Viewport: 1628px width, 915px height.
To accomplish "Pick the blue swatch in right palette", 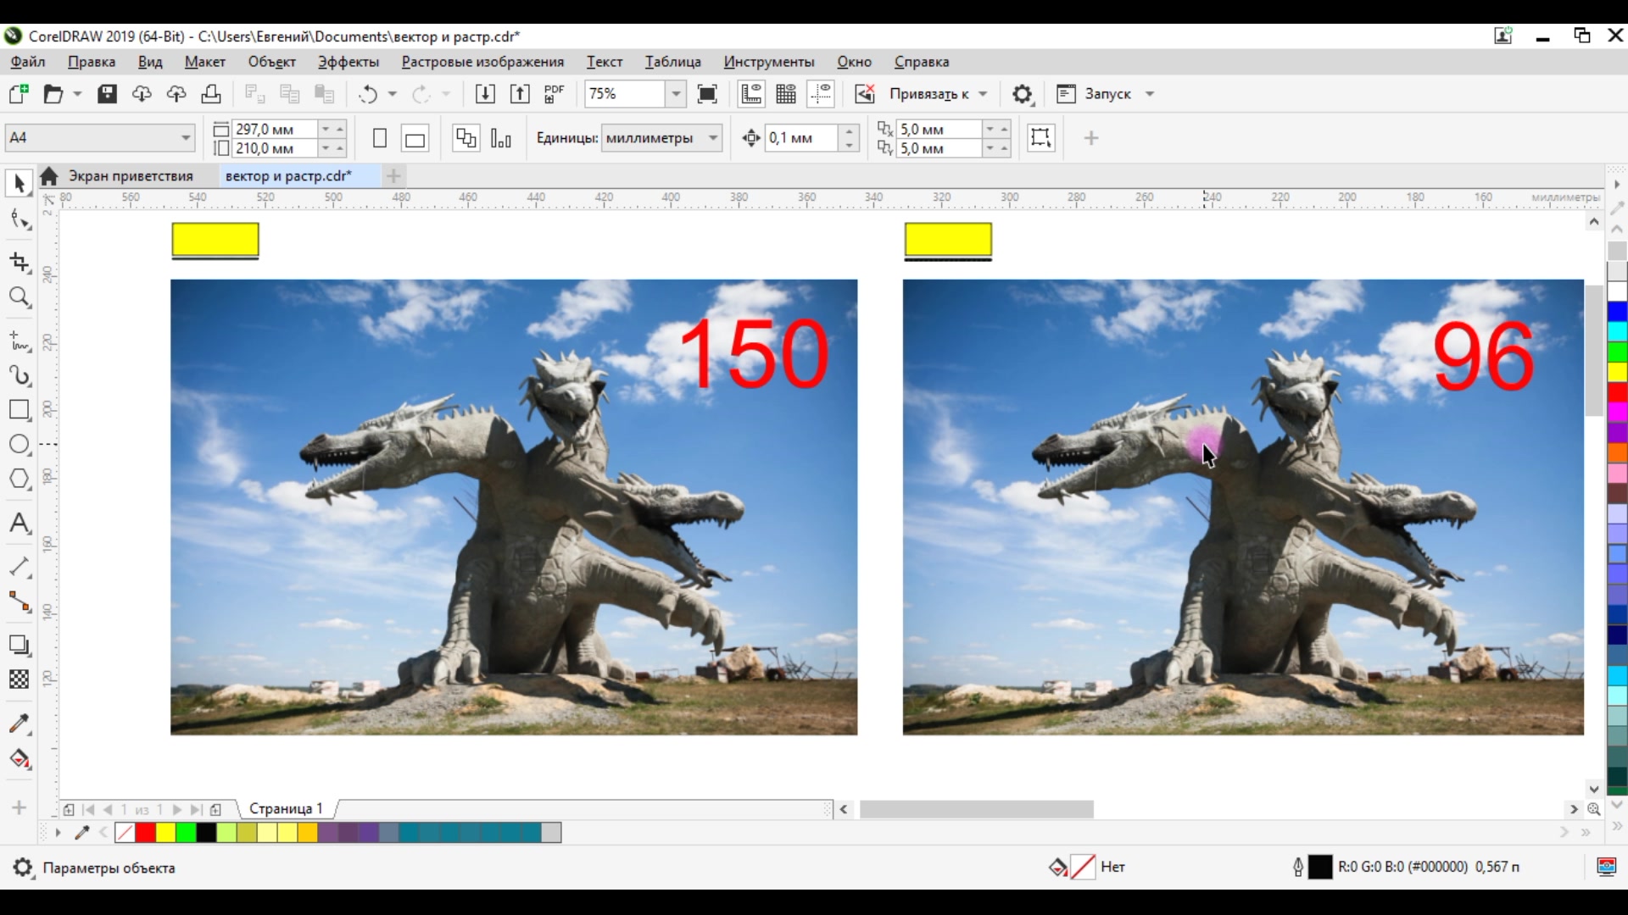I will (x=1617, y=312).
